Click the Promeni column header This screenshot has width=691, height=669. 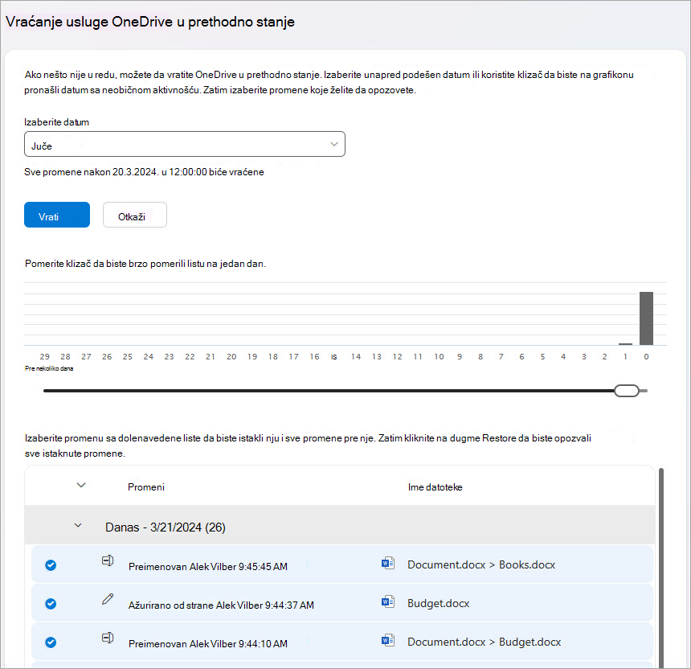tap(146, 486)
